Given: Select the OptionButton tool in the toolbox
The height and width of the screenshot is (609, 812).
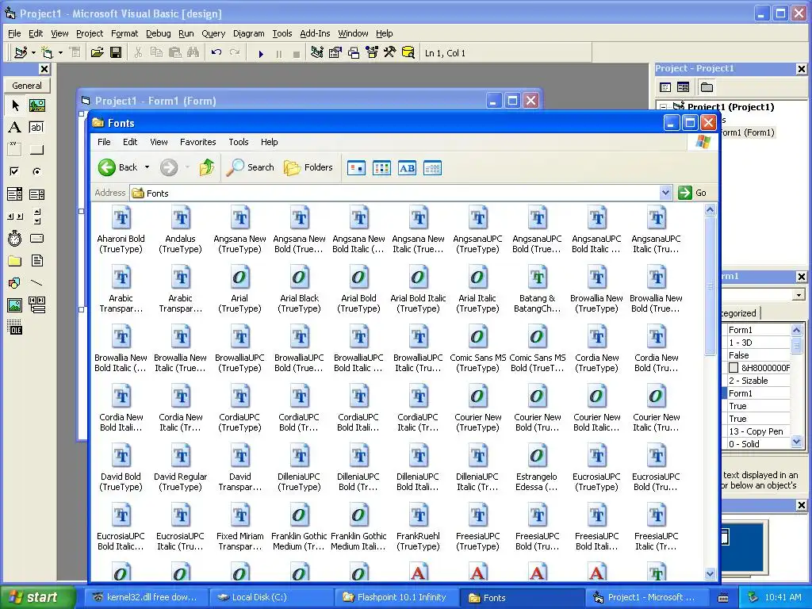Looking at the screenshot, I should click(36, 171).
